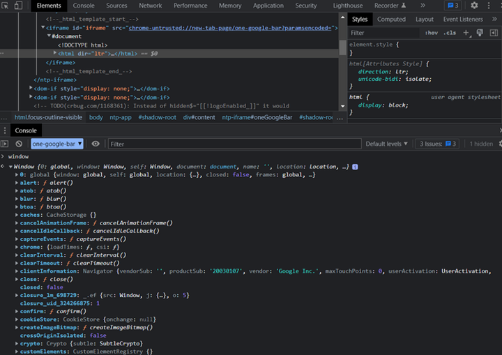This screenshot has width=502, height=355.
Task: Add a new style rule with plus icon
Action: tap(466, 33)
